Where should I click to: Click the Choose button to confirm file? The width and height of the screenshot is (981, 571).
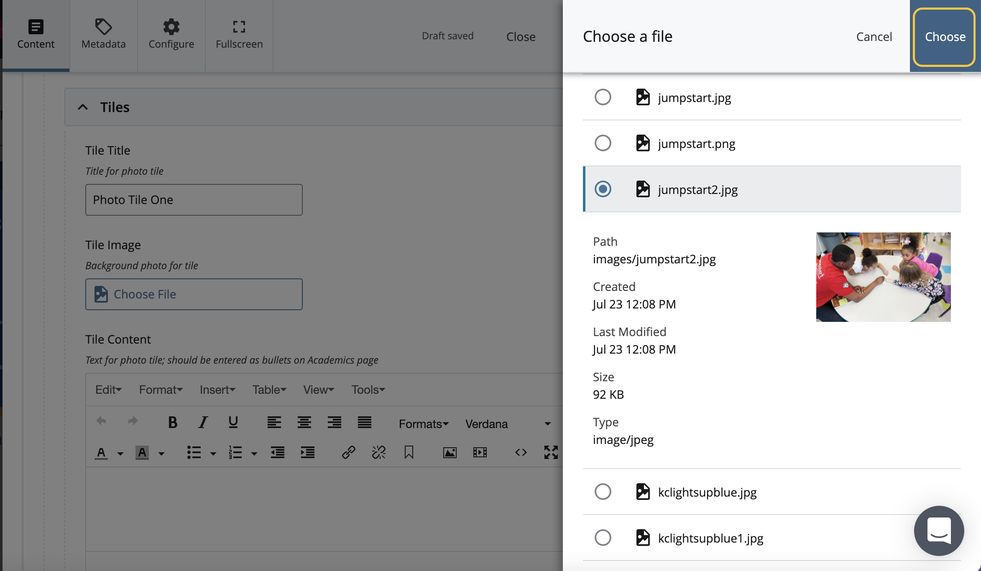click(x=945, y=37)
